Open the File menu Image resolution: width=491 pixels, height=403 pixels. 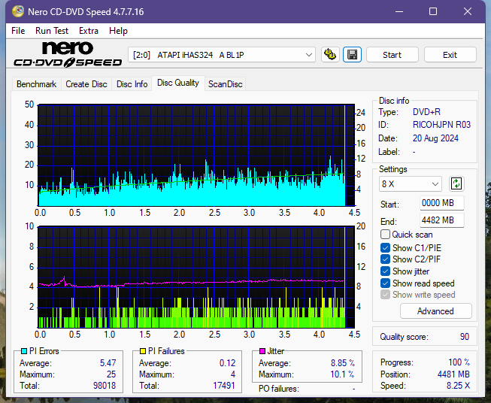tap(18, 31)
